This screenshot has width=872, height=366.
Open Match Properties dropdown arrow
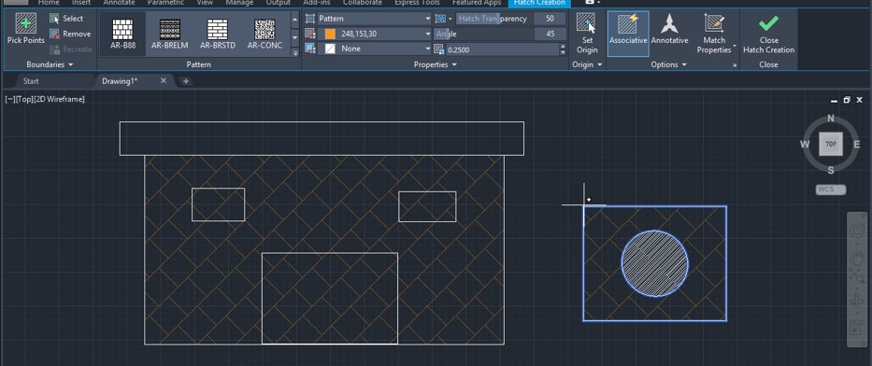pyautogui.click(x=735, y=46)
